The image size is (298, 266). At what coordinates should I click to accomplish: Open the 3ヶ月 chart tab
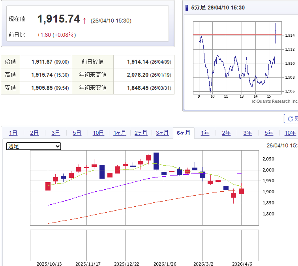162,133
